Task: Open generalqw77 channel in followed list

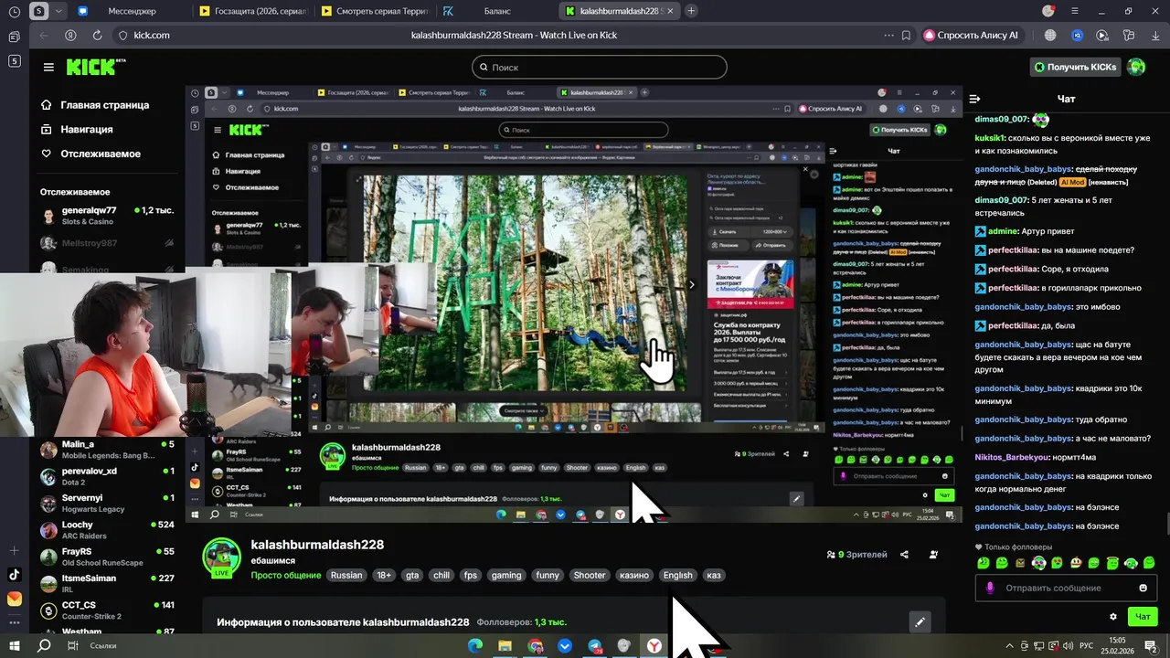Action: point(108,216)
